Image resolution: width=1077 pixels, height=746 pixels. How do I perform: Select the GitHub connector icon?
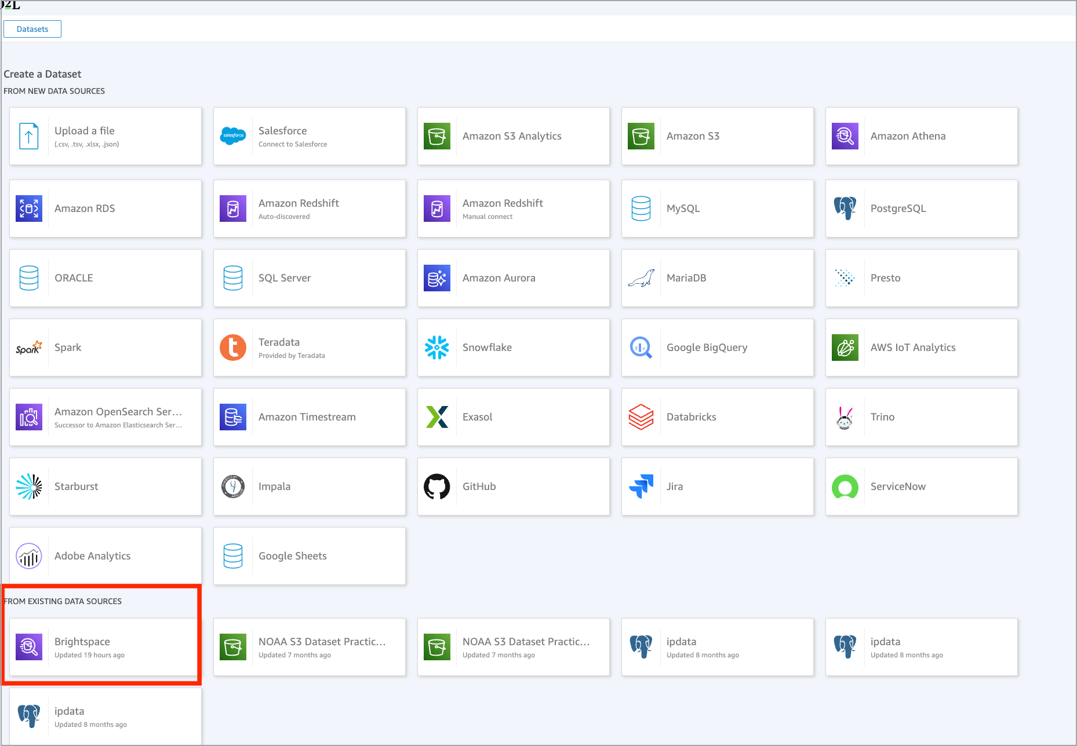pyautogui.click(x=437, y=487)
